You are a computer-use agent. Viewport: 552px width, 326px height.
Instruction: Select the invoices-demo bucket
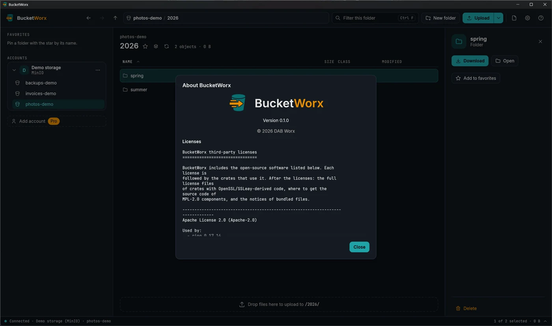[x=59, y=93]
